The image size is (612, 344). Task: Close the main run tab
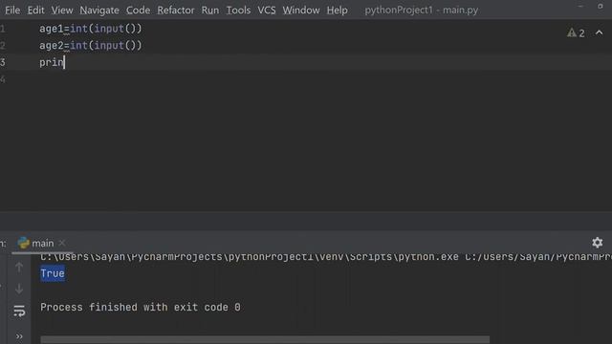(61, 243)
